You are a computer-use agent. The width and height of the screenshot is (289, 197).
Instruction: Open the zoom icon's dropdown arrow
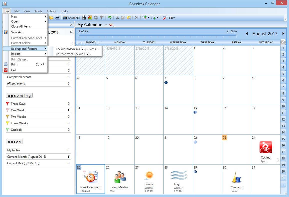pos(148,18)
